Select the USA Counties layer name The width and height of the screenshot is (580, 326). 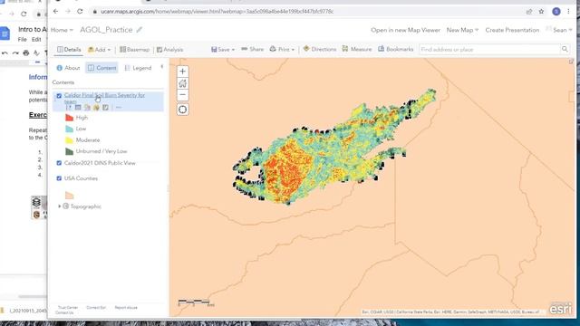click(81, 178)
